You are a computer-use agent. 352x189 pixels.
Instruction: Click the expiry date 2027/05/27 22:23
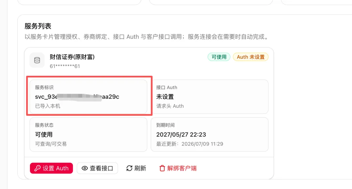181,135
